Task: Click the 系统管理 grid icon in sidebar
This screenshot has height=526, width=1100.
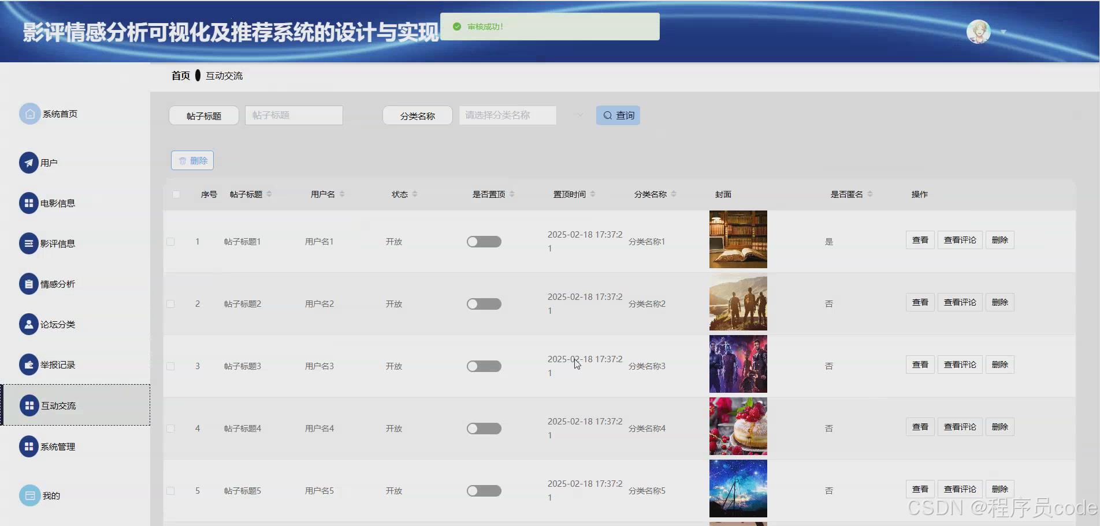Action: pos(28,446)
